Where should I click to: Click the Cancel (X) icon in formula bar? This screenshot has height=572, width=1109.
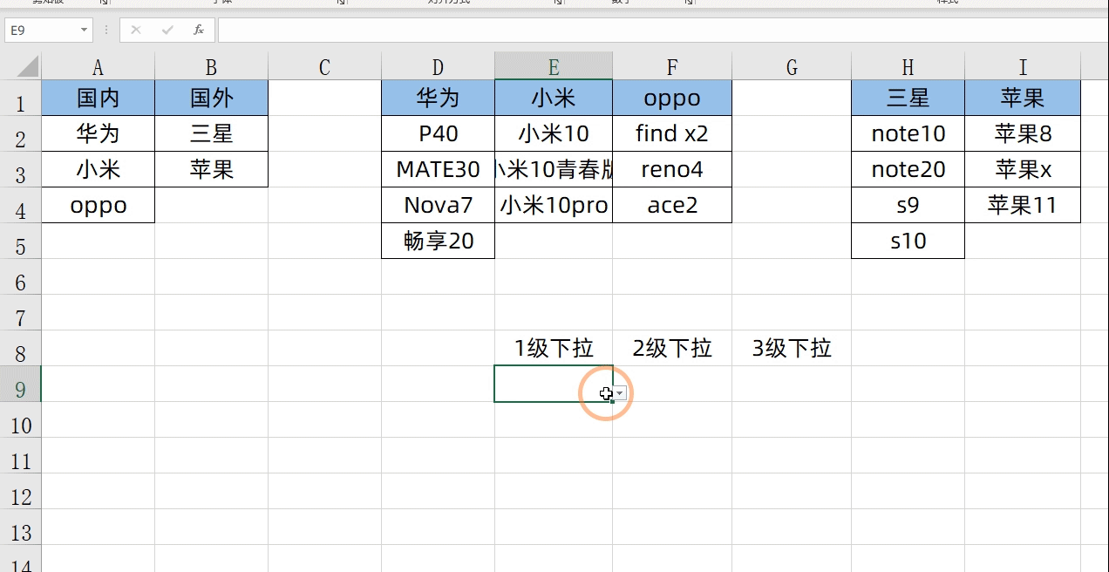[136, 30]
